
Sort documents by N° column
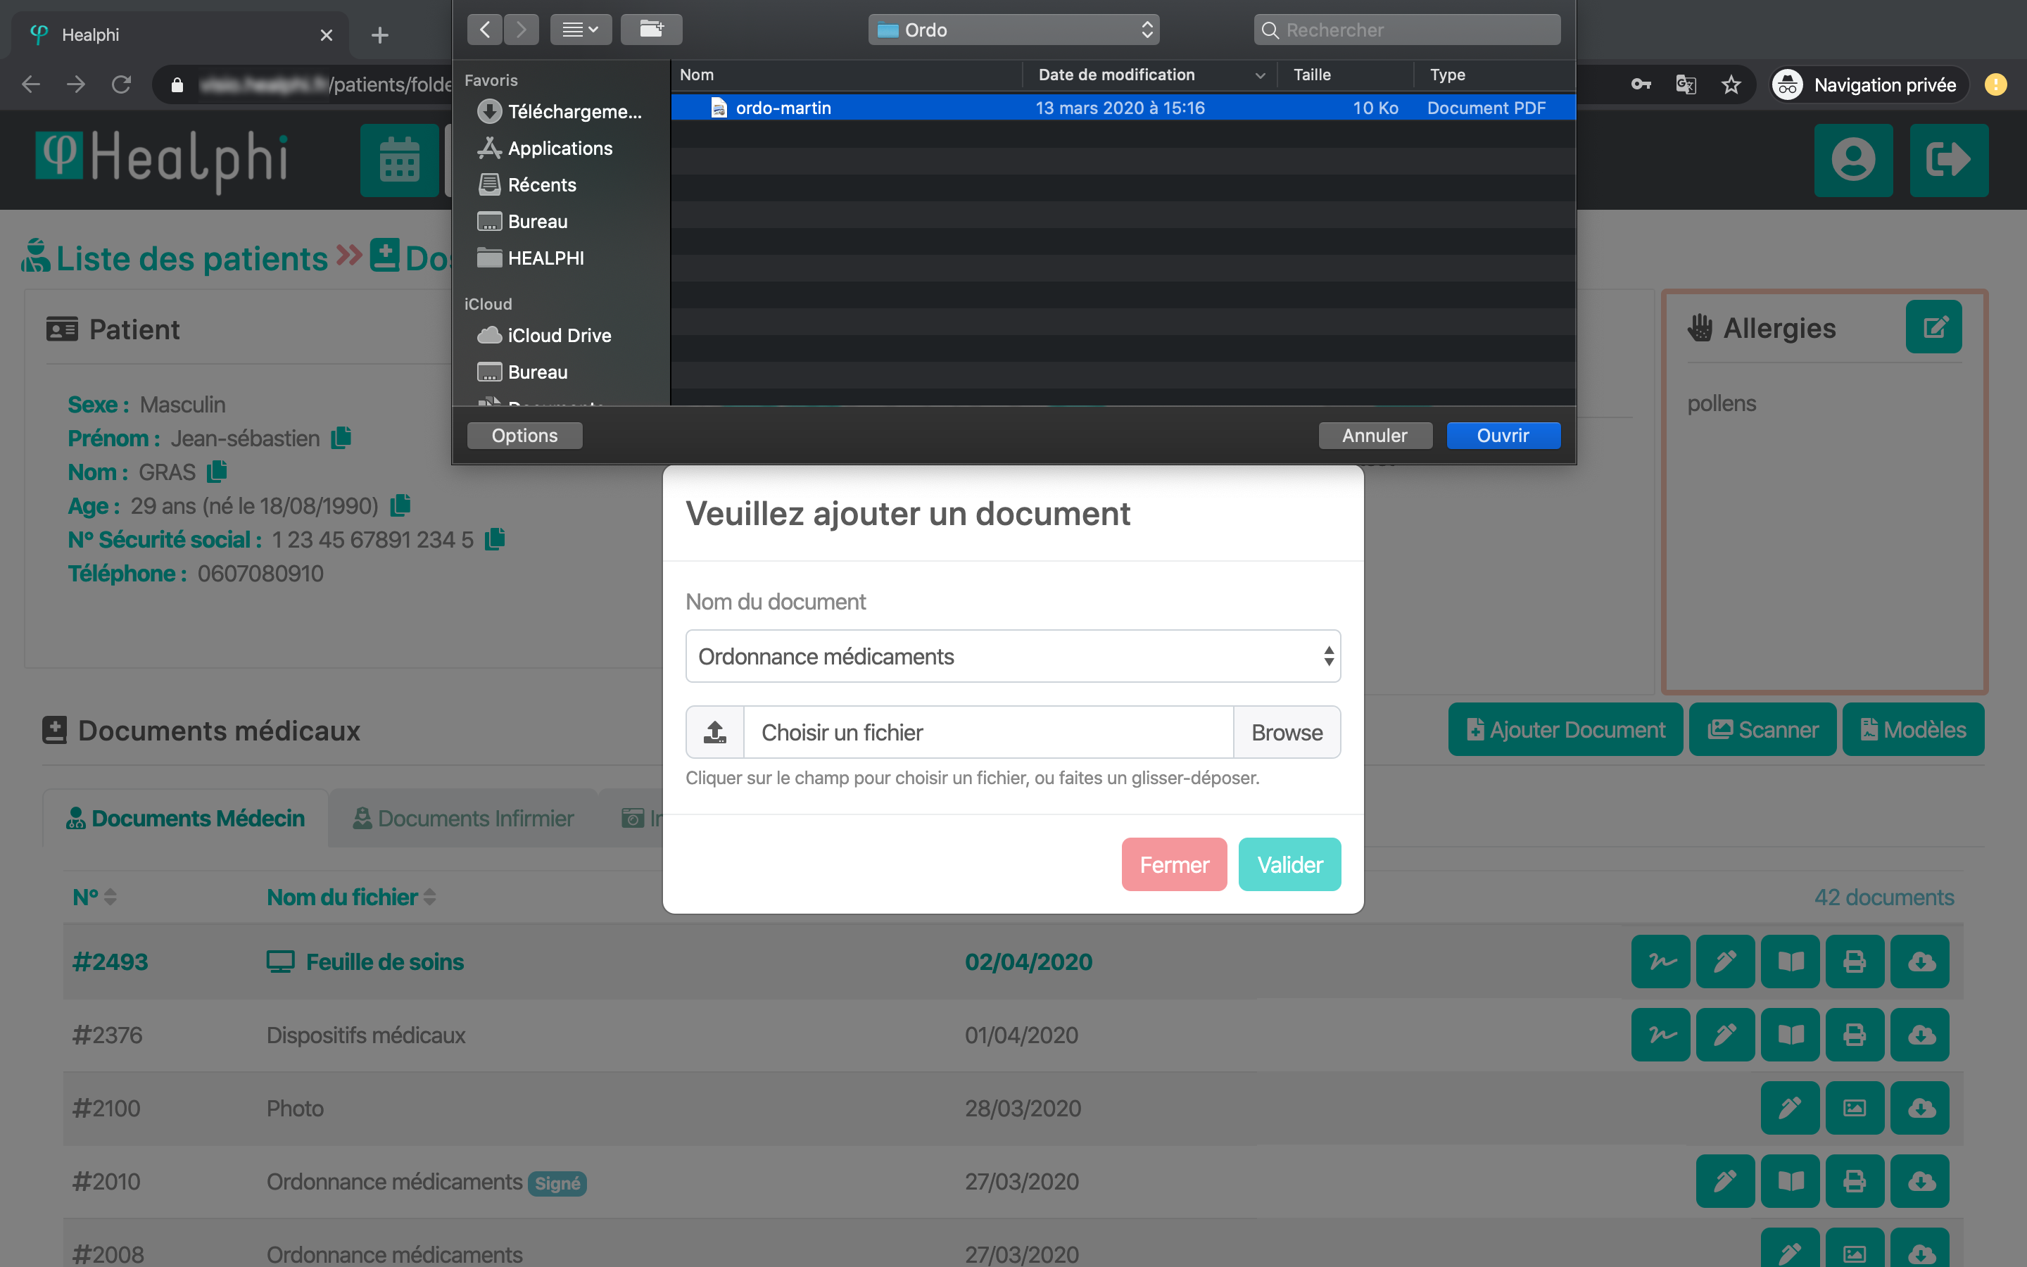pyautogui.click(x=94, y=897)
